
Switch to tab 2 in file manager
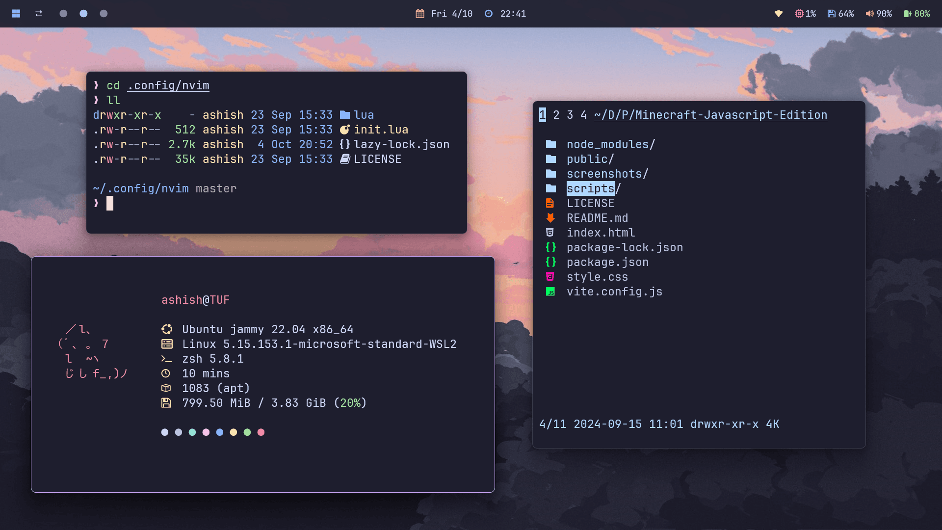pyautogui.click(x=556, y=115)
